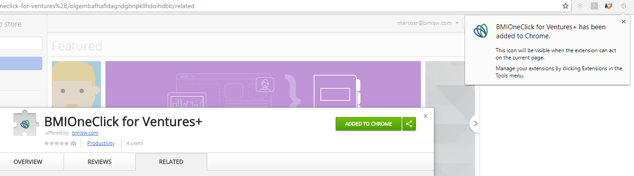Switch to the Overview tab
Viewport: 634px width, 176px height.
[28, 162]
